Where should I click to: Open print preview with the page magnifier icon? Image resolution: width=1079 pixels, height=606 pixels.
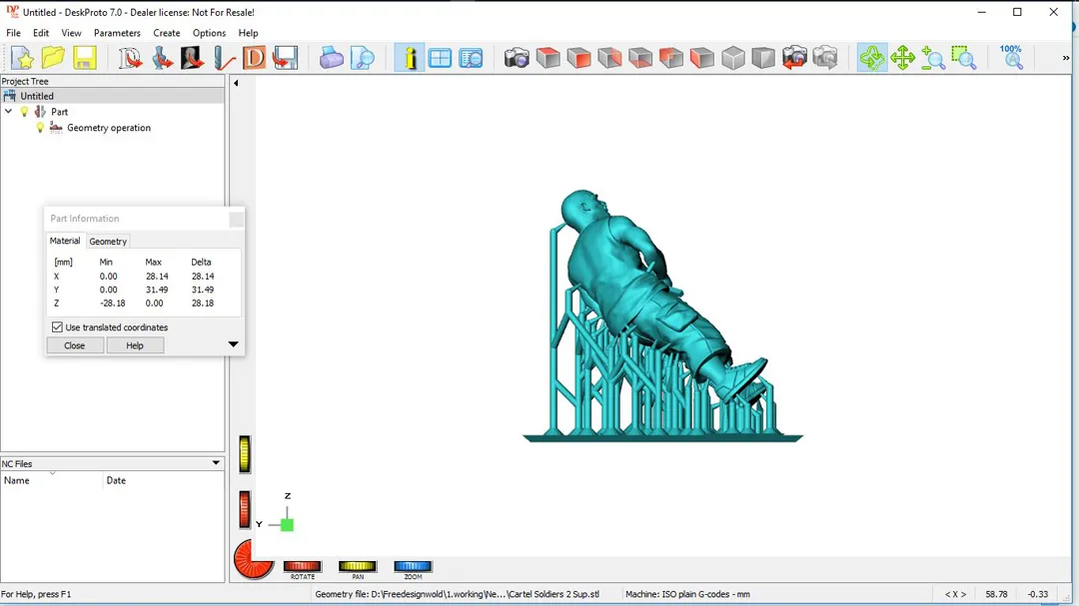(x=362, y=59)
